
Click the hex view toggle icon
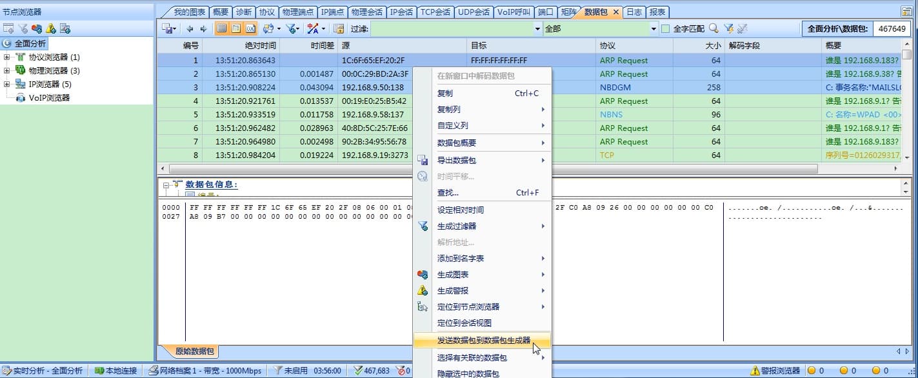[x=250, y=29]
